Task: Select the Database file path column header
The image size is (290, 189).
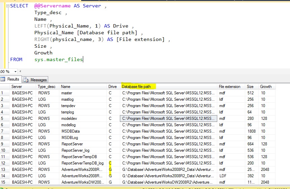Action: 168,87
